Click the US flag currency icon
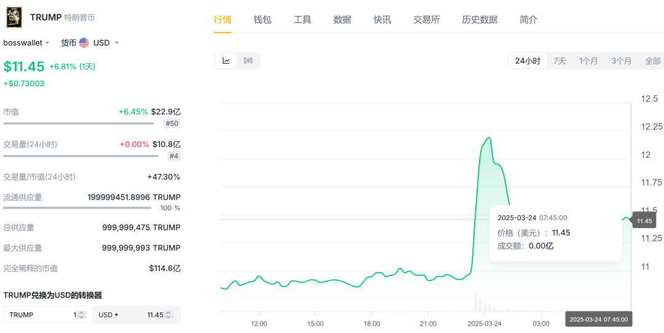This screenshot has height=333, width=664. (x=84, y=43)
